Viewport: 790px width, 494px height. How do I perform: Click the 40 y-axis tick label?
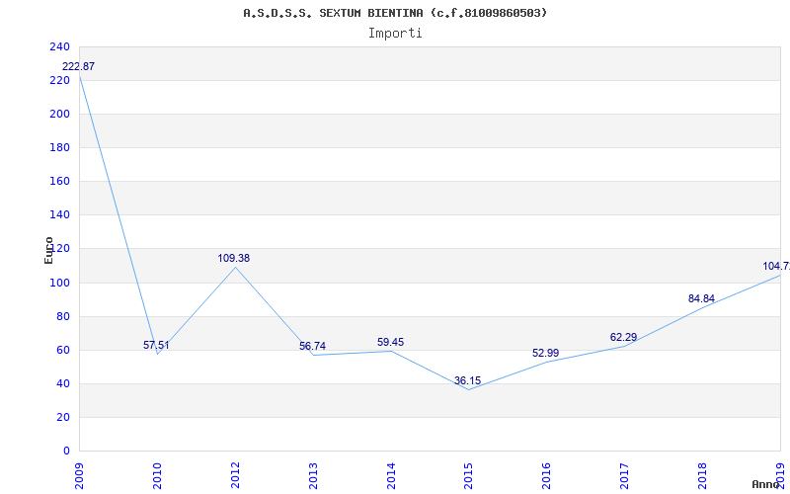pyautogui.click(x=62, y=383)
